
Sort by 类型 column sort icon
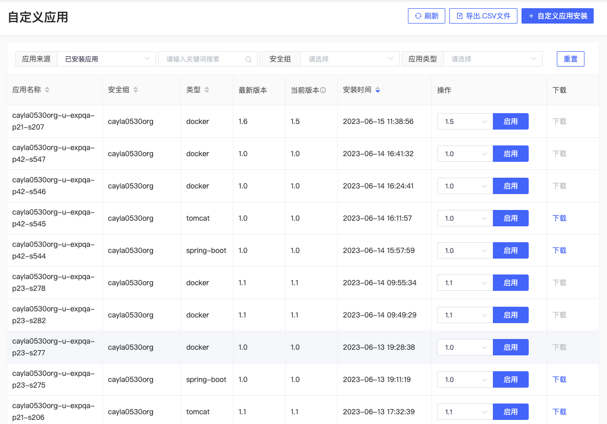(207, 90)
